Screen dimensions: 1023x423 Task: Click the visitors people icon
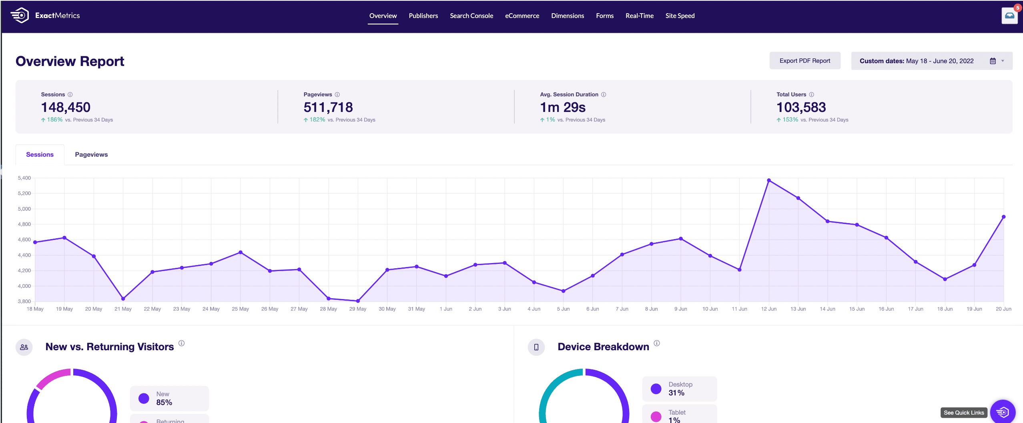(24, 347)
